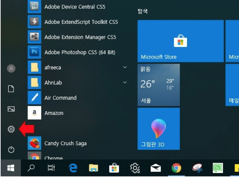This screenshot has height=177, width=239.
Task: Click the Adobe ExtendScript Toolkit CS5 icon
Action: [34, 21]
